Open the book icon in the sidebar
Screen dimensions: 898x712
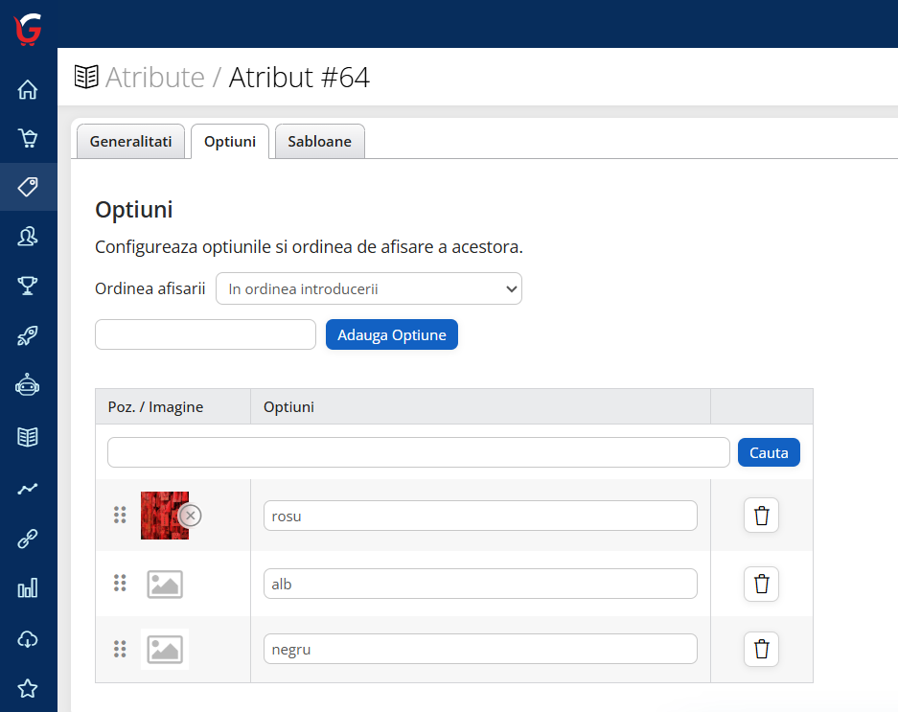28,437
